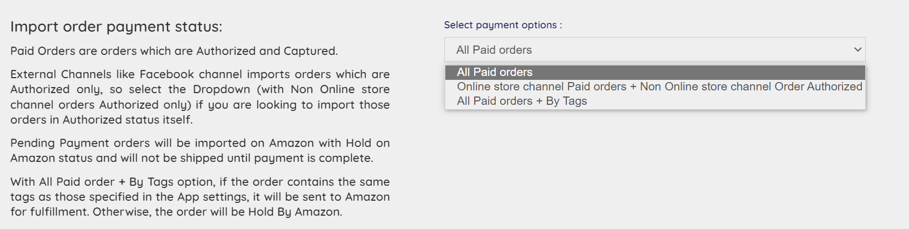The width and height of the screenshot is (909, 229).
Task: Click the paragraph that starts with With All Paid order
Action: point(200,197)
